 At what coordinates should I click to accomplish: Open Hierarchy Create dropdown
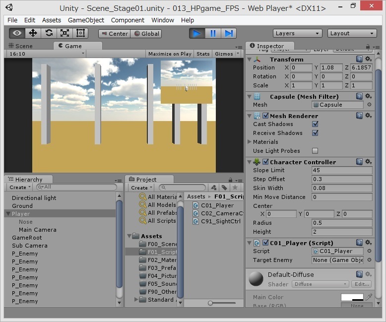coord(20,188)
